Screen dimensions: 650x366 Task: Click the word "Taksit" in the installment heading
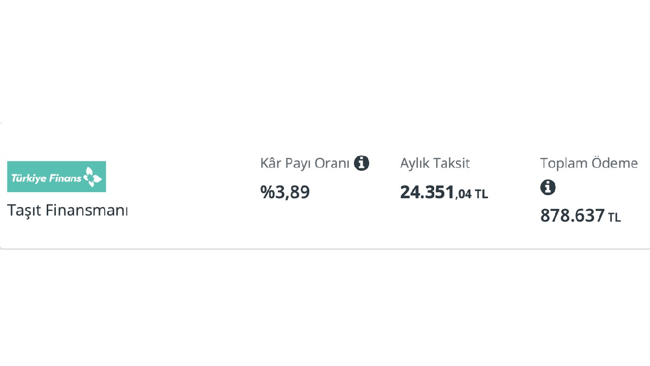pos(451,163)
